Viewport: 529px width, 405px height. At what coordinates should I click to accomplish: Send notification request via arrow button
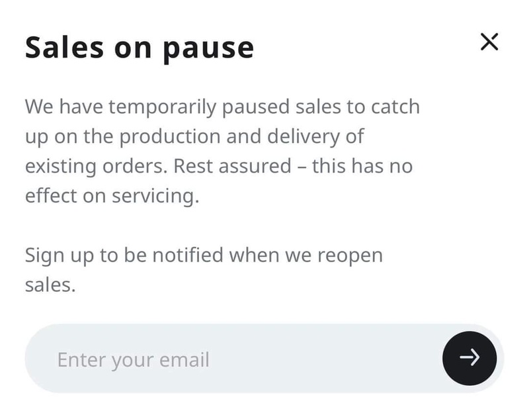[x=469, y=358]
